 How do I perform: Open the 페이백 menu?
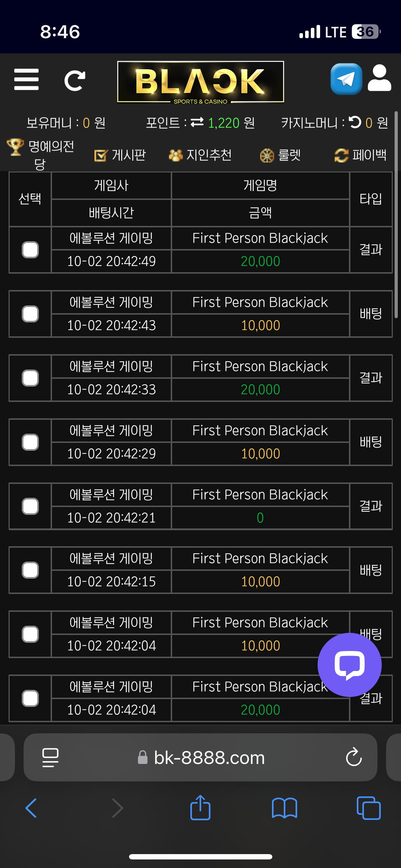361,155
